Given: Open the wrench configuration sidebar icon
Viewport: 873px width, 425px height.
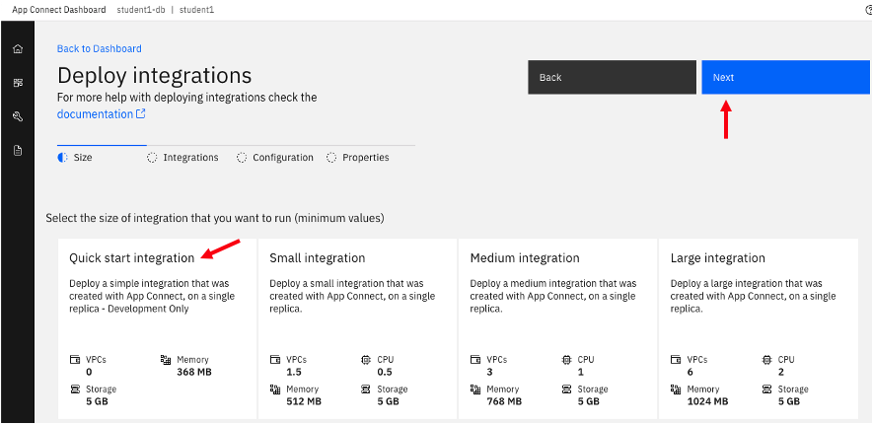Looking at the screenshot, I should pyautogui.click(x=18, y=116).
